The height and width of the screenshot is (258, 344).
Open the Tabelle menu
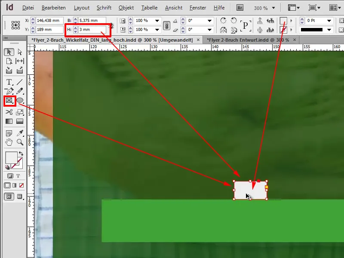pyautogui.click(x=149, y=8)
